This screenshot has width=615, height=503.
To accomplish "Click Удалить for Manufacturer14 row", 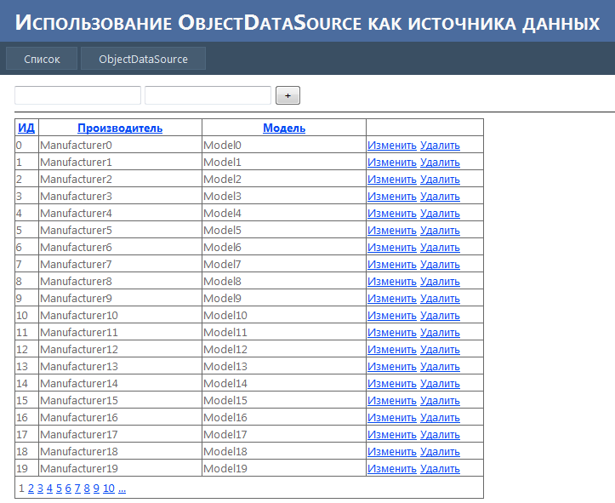I will click(440, 383).
